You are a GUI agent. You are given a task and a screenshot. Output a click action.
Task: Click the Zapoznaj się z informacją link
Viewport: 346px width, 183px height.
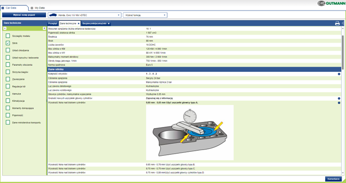[159, 98]
